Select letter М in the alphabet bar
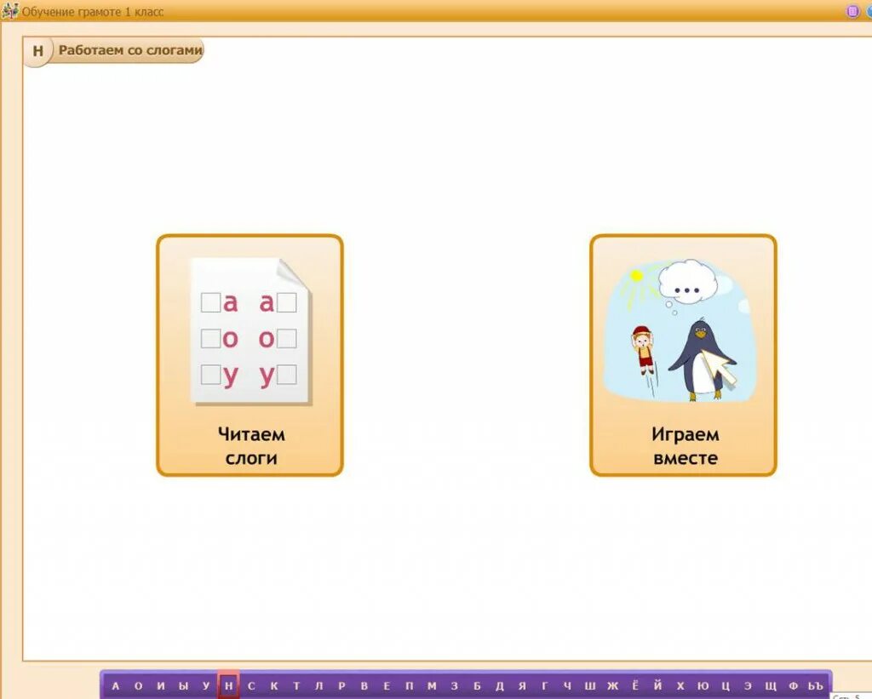 (432, 685)
